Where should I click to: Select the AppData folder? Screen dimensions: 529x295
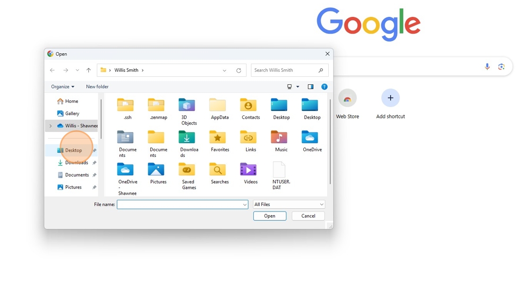220,109
